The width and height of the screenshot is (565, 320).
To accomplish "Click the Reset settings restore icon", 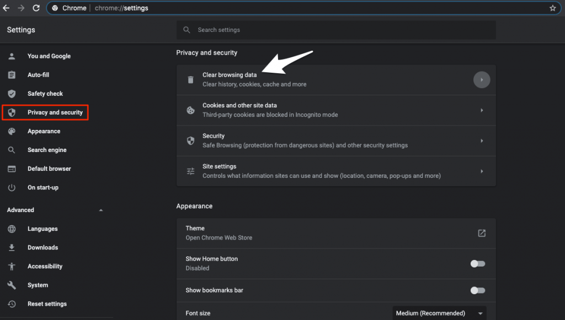I will click(12, 303).
